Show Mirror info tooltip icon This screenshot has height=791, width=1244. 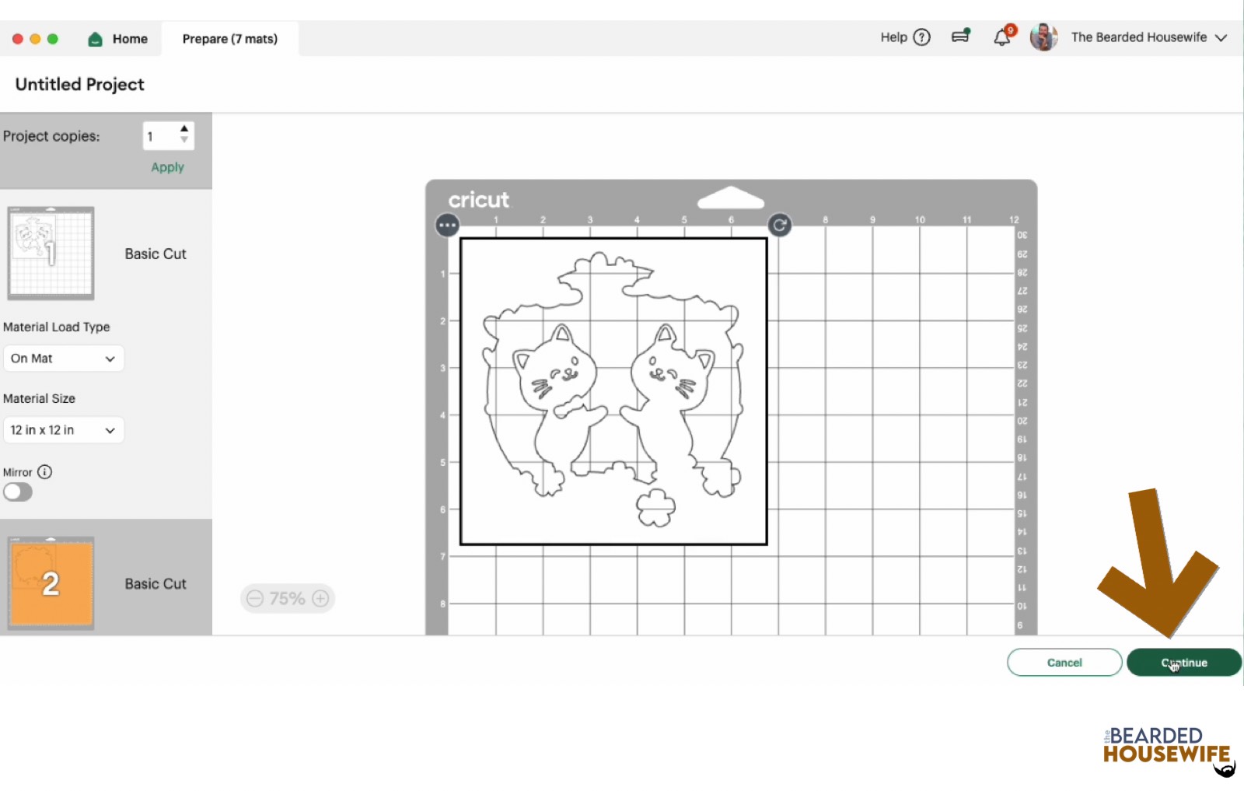pyautogui.click(x=45, y=472)
